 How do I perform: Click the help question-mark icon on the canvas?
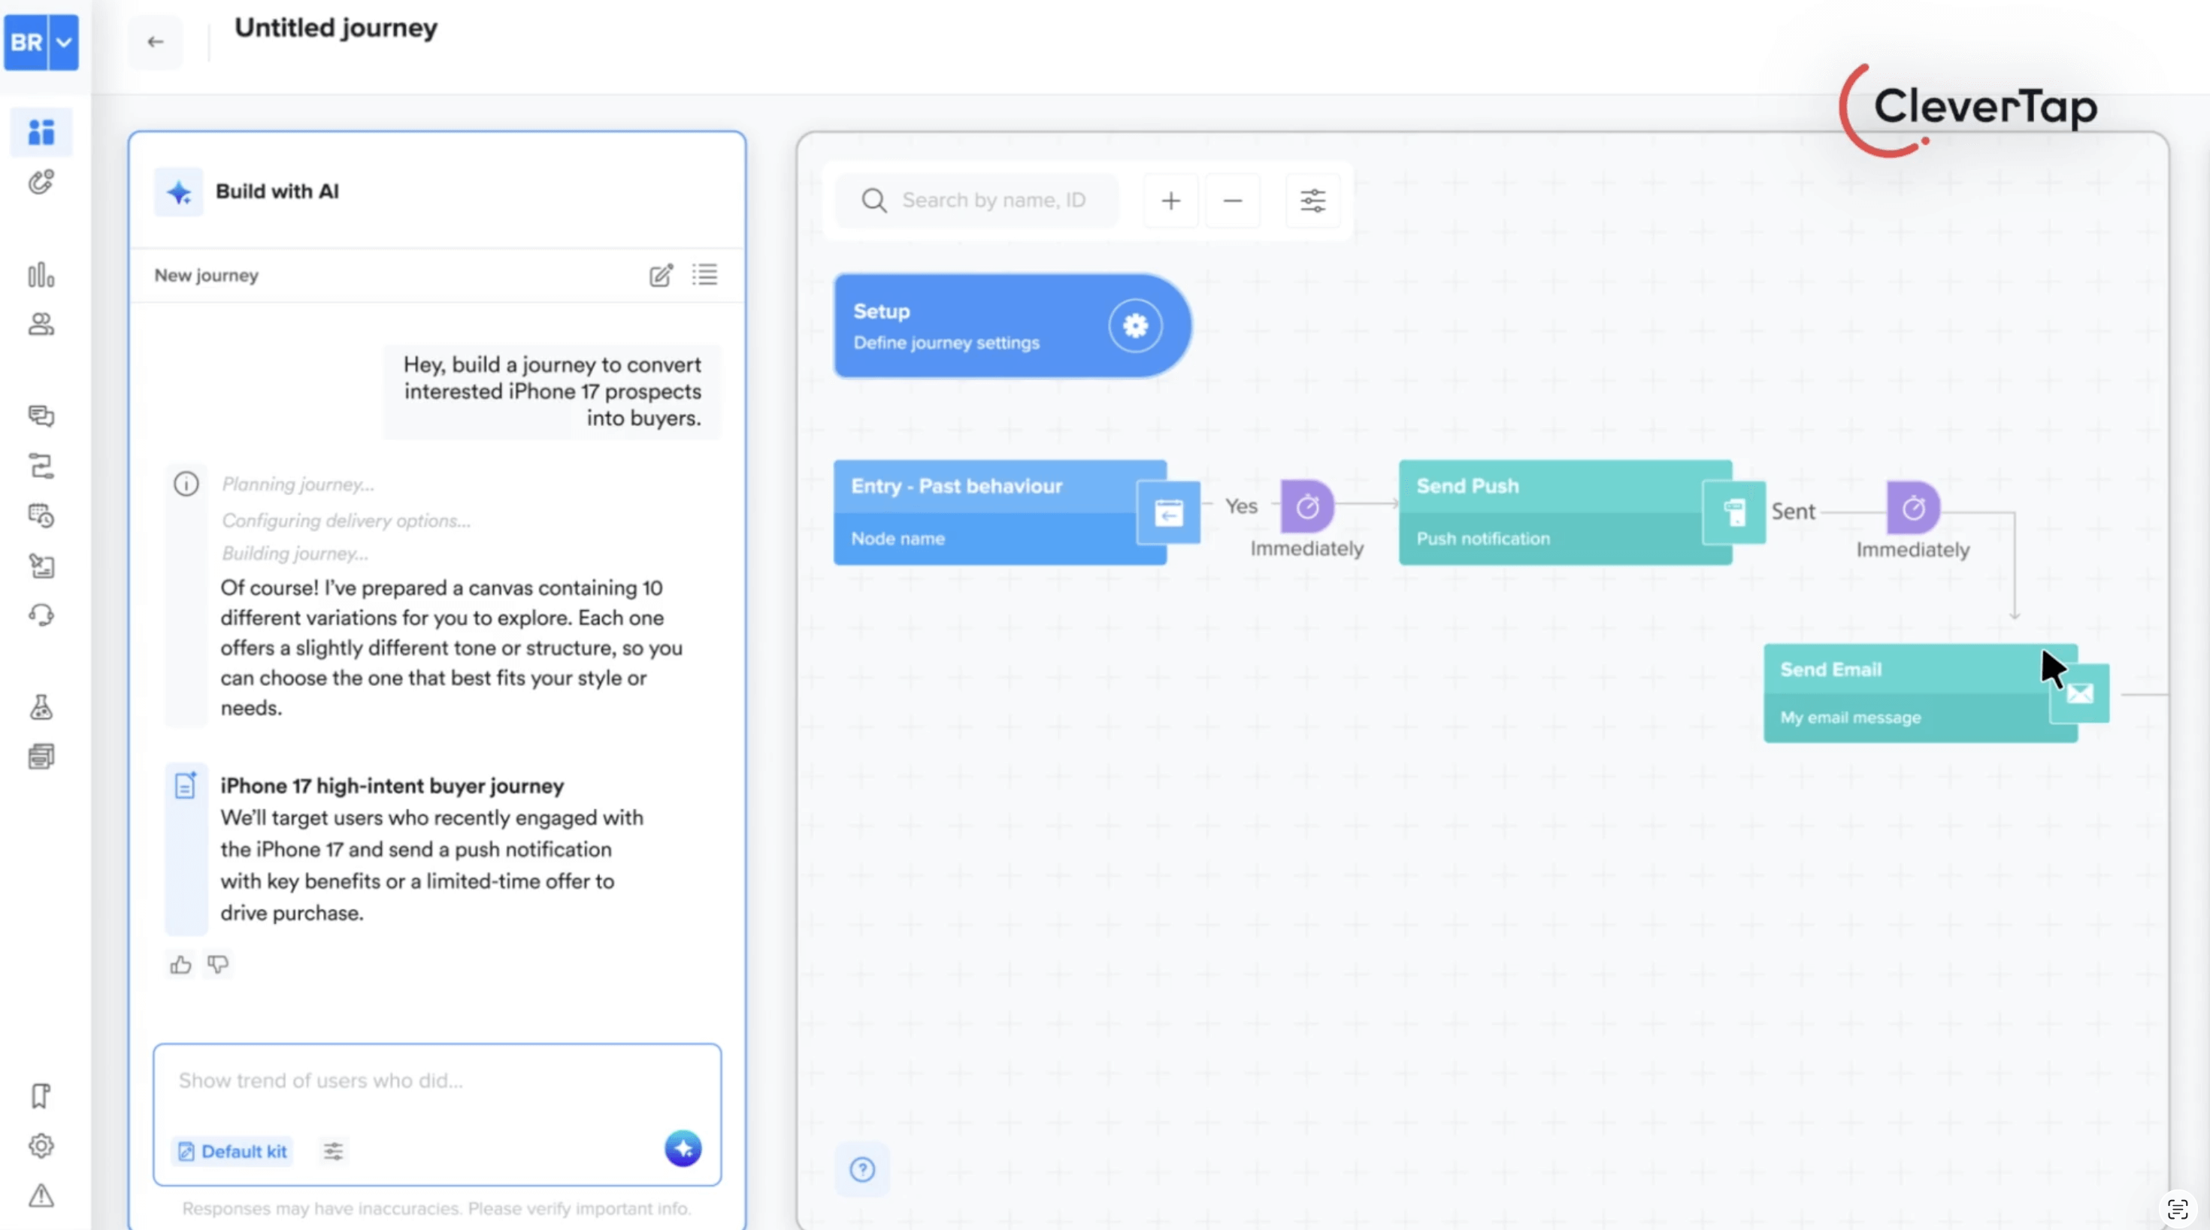pos(862,1169)
